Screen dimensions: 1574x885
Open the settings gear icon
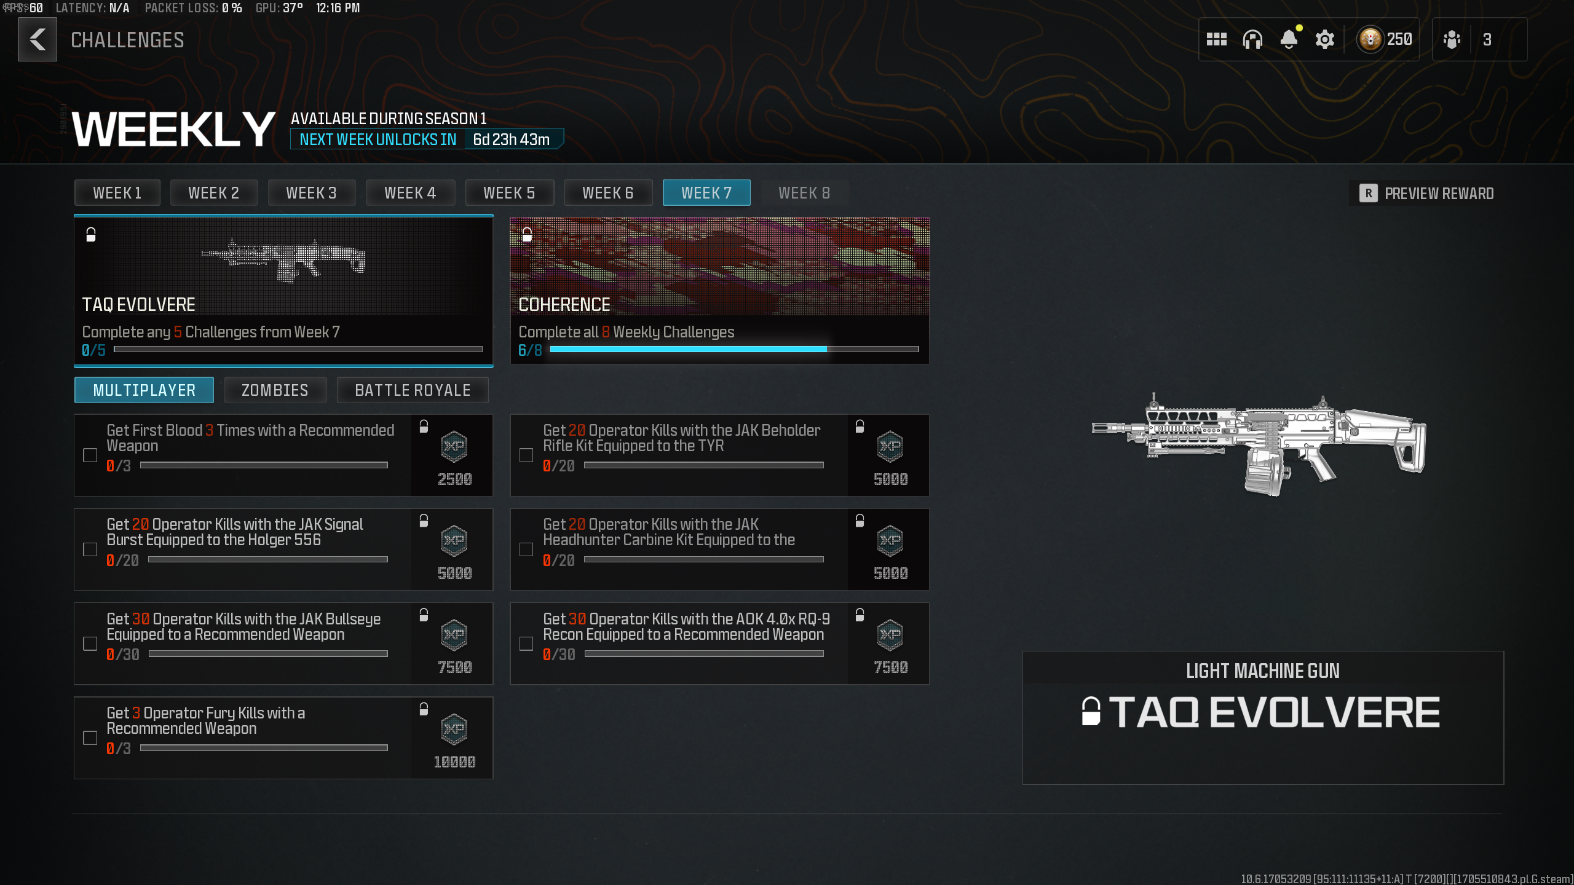1324,40
